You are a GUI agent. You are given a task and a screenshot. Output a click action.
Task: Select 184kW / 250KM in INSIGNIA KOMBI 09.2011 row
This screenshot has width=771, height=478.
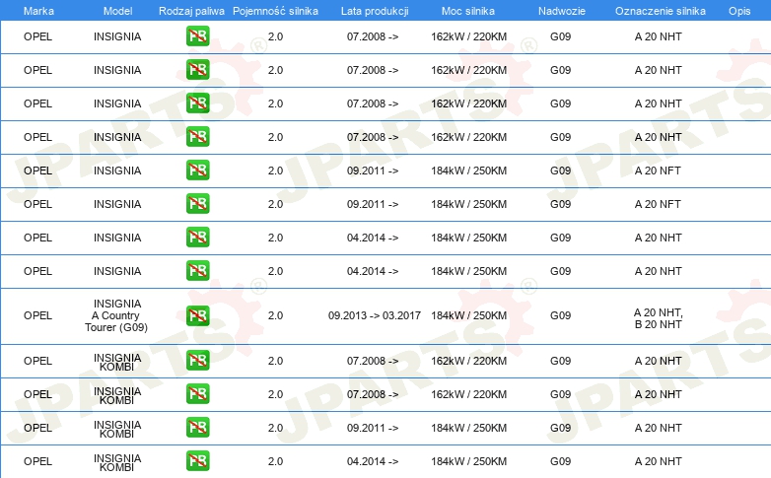pyautogui.click(x=468, y=428)
